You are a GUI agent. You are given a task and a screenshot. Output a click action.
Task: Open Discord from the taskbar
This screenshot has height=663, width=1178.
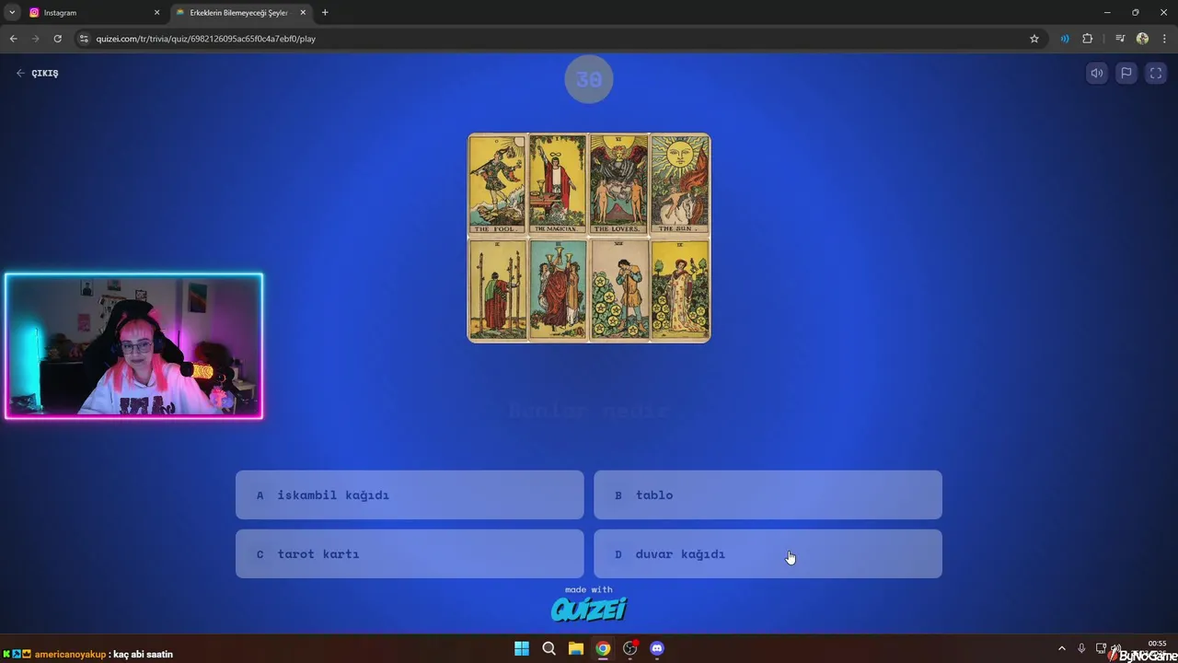click(657, 648)
